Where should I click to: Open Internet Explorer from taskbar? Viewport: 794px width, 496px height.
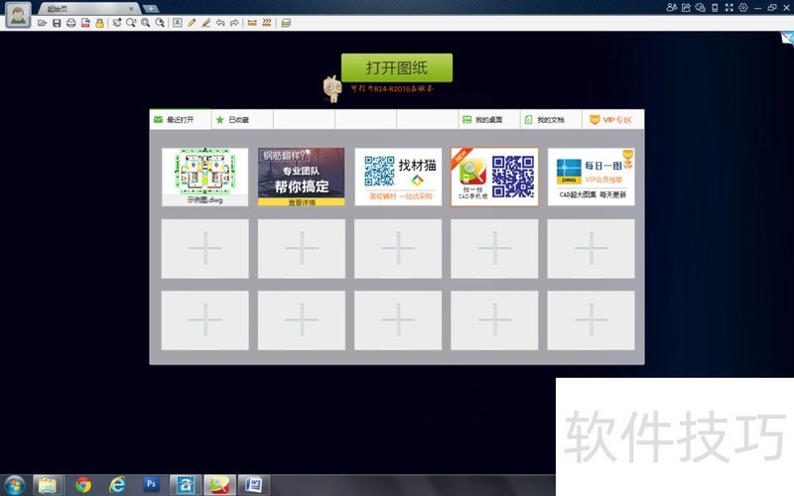coord(117,485)
